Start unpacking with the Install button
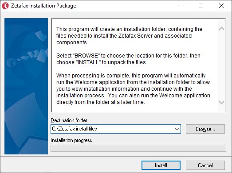The width and height of the screenshot is (232, 173). (161, 165)
